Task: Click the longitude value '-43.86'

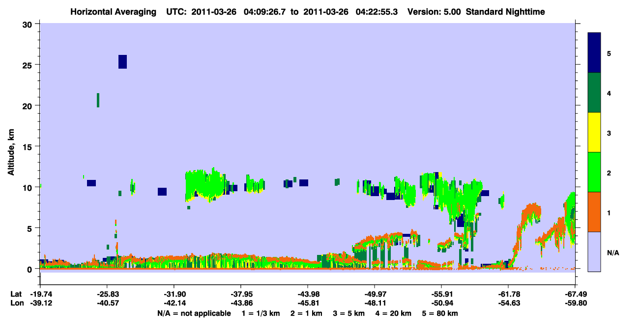Action: [241, 303]
